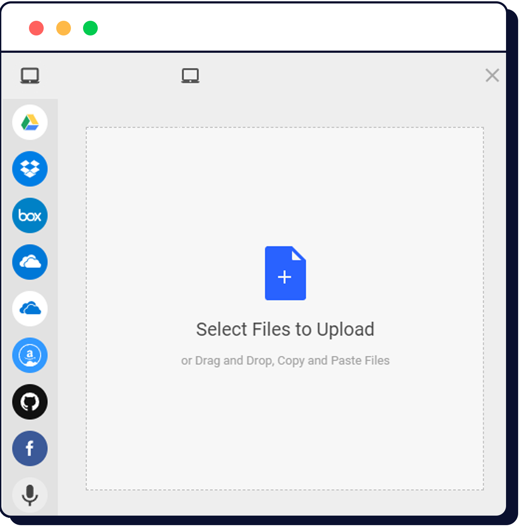This screenshot has height=526, width=519.
Task: Click the yellow traffic light control
Action: (64, 28)
